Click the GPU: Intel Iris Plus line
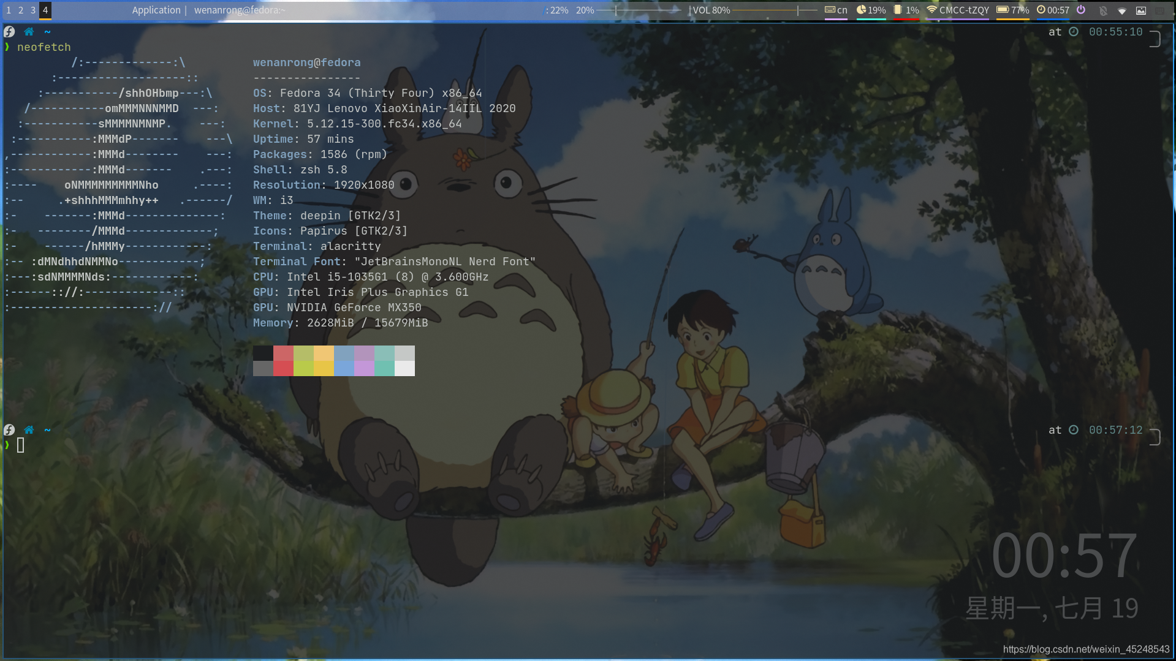Viewport: 1176px width, 661px height. tap(361, 292)
